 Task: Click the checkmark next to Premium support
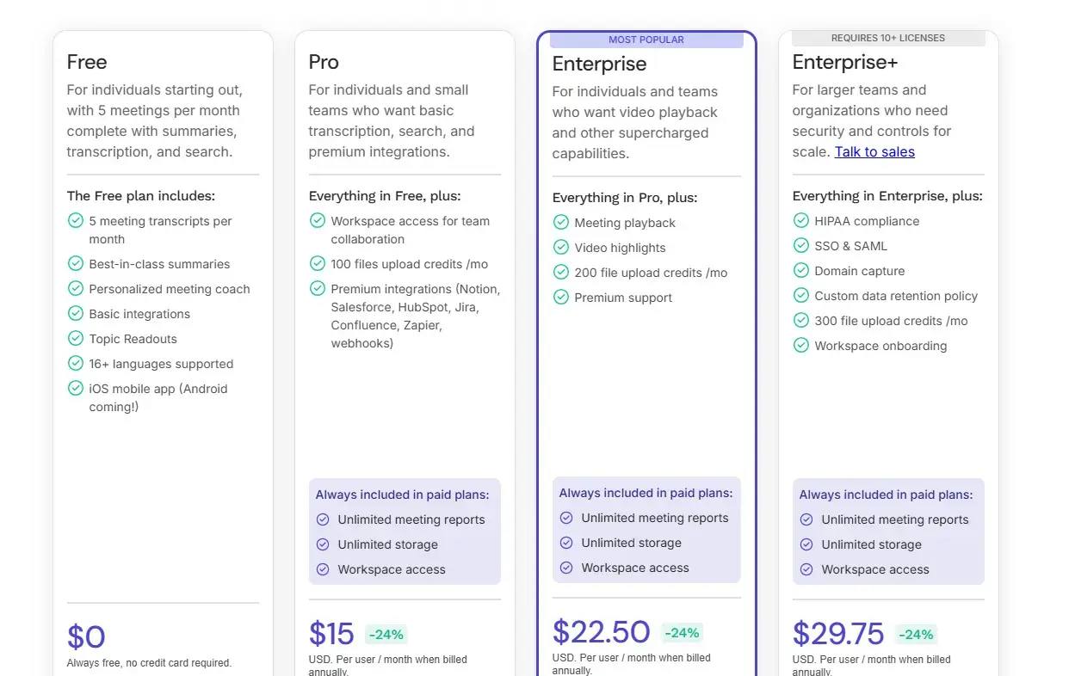[x=560, y=298]
